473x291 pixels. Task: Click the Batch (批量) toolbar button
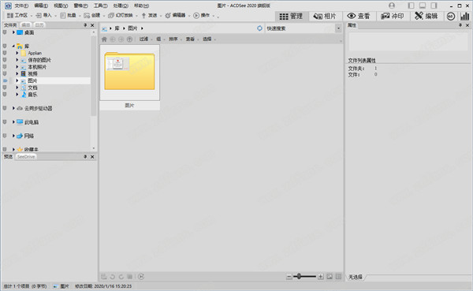tap(70, 16)
